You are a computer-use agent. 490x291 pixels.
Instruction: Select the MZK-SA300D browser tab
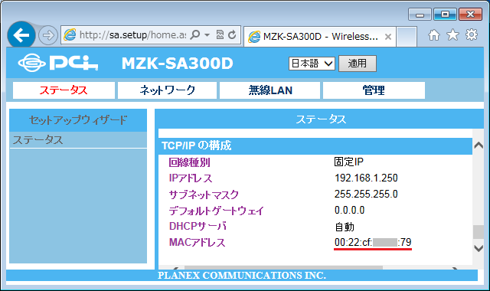click(x=320, y=37)
